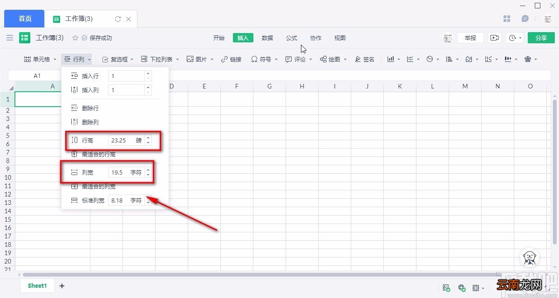Switch to the 公式 tab
This screenshot has height=298, width=559.
[292, 38]
